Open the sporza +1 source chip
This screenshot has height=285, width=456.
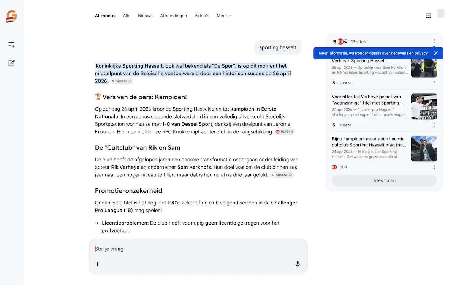click(122, 81)
